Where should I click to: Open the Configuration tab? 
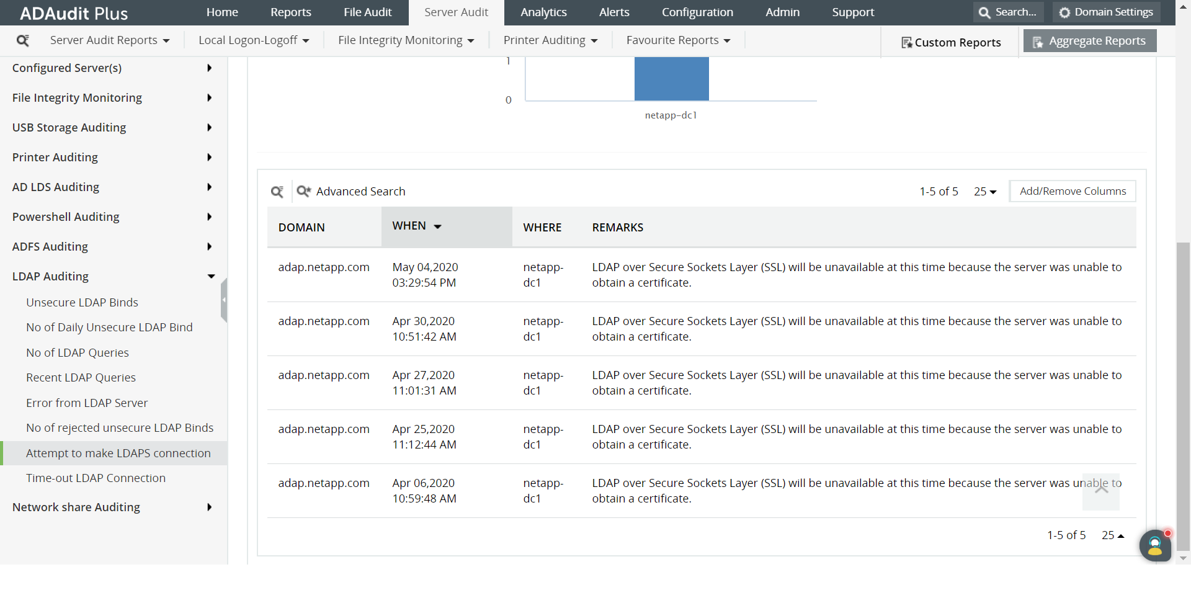697,12
